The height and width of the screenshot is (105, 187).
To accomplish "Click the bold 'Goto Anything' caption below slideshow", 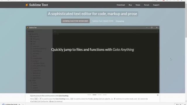I will [63, 96].
